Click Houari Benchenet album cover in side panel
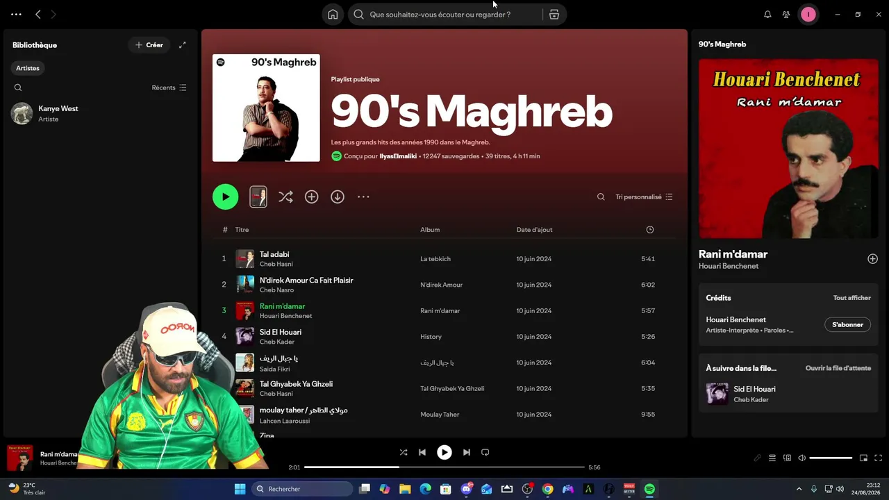The height and width of the screenshot is (500, 889). click(x=788, y=149)
